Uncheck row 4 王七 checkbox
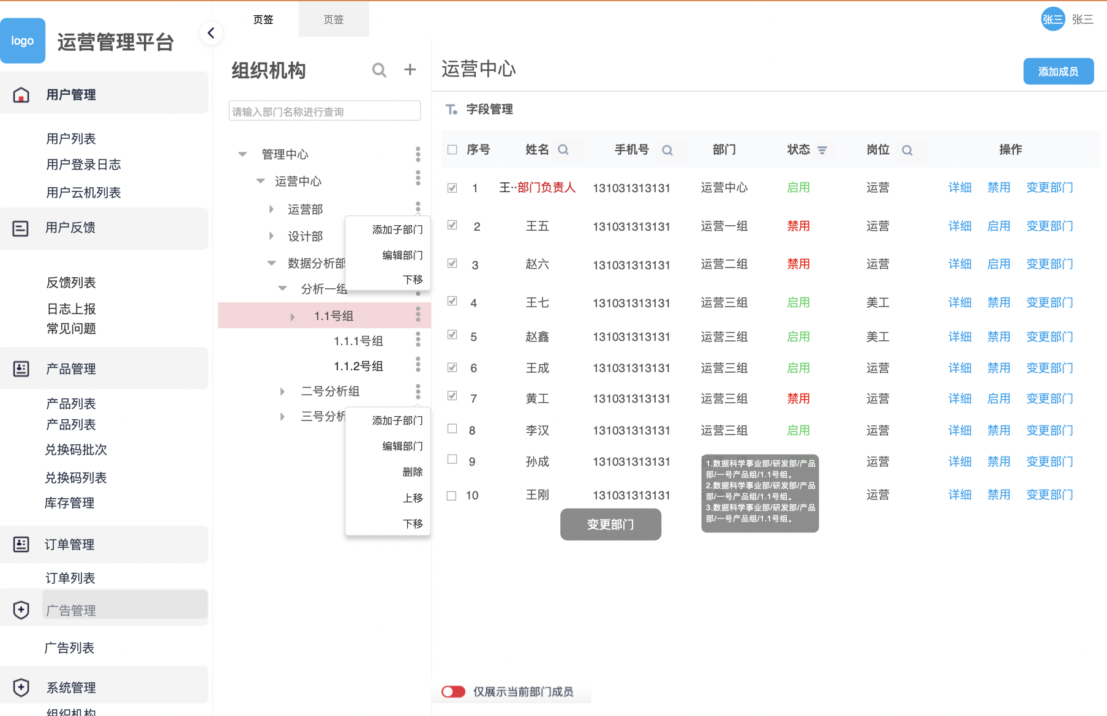This screenshot has height=716, width=1107. [452, 300]
